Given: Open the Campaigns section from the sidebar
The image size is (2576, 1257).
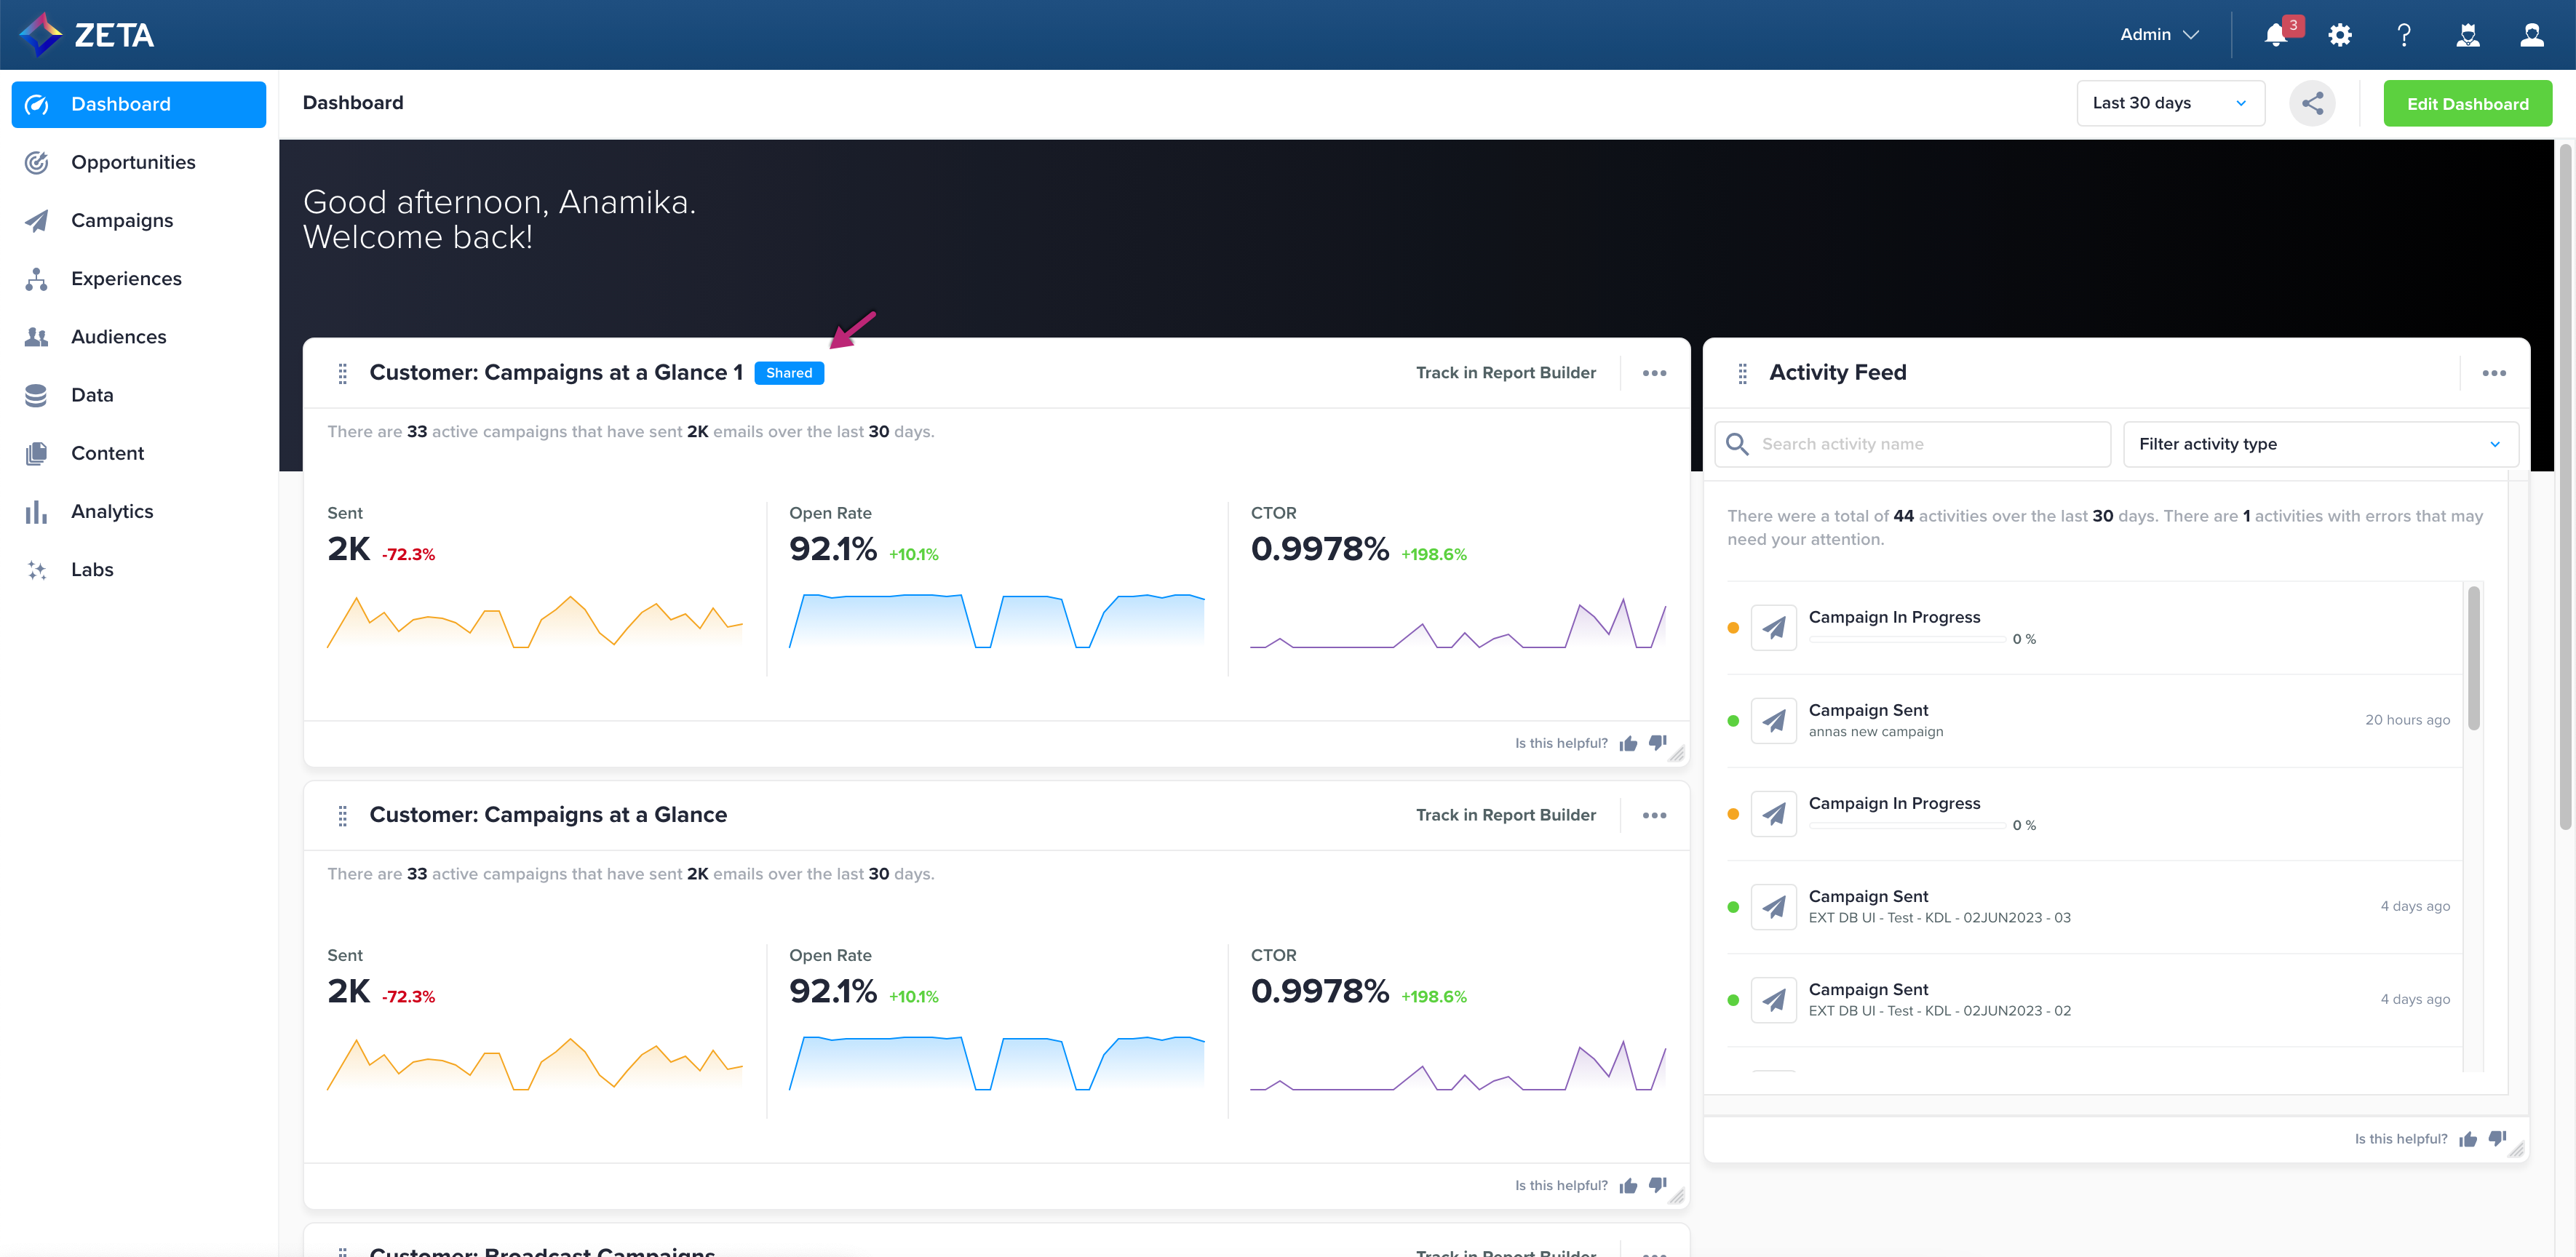Looking at the screenshot, I should tap(122, 220).
